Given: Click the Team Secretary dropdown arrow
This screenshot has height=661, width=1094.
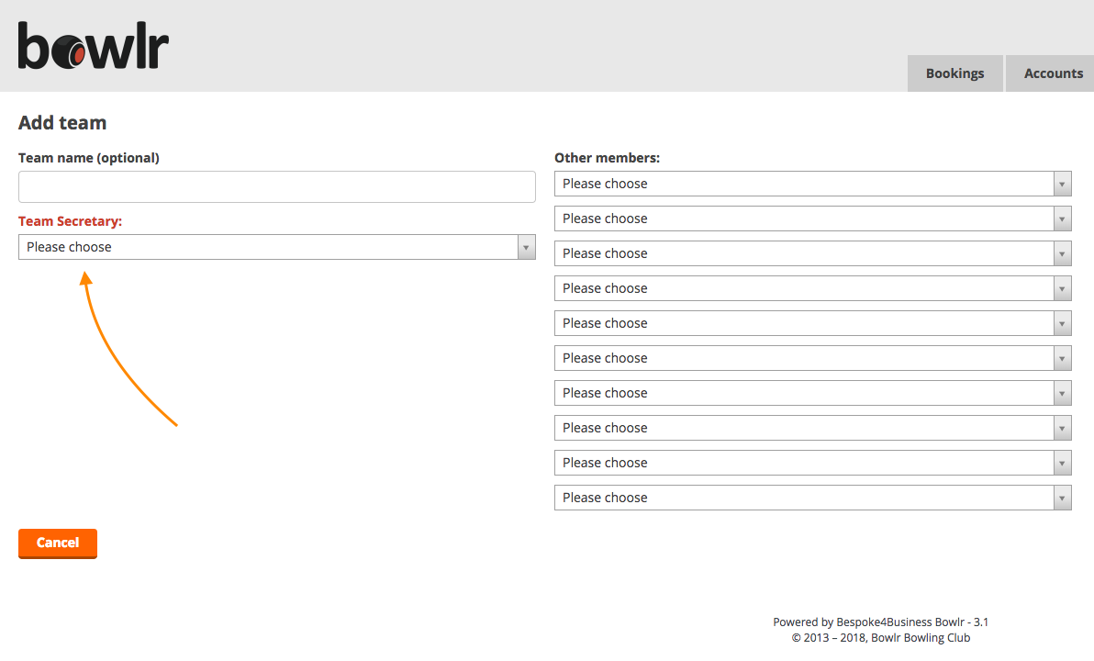Looking at the screenshot, I should pyautogui.click(x=526, y=247).
